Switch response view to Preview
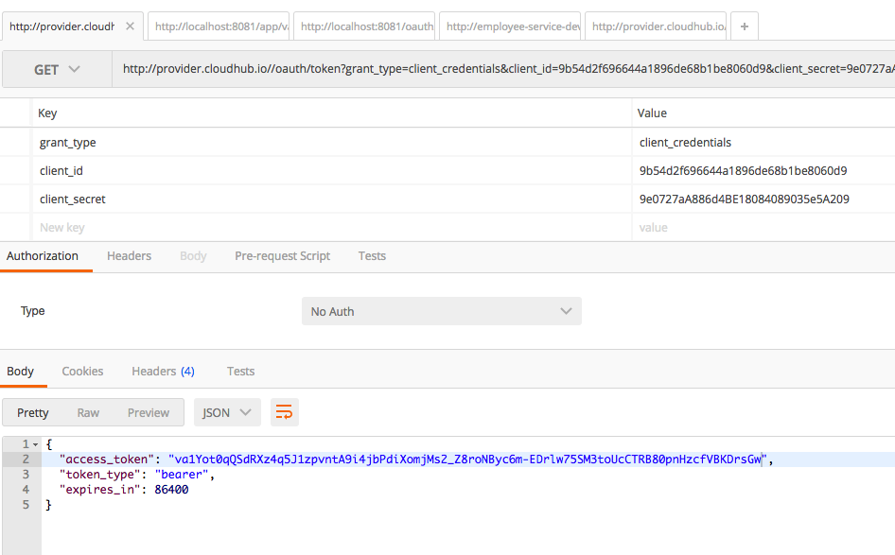Viewport: 895px width, 555px height. [149, 412]
